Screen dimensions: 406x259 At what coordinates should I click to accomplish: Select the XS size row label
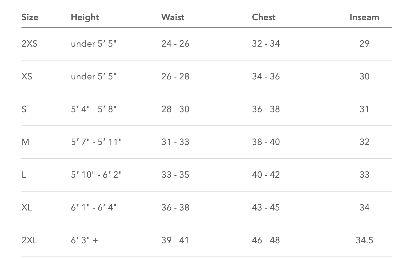point(27,76)
